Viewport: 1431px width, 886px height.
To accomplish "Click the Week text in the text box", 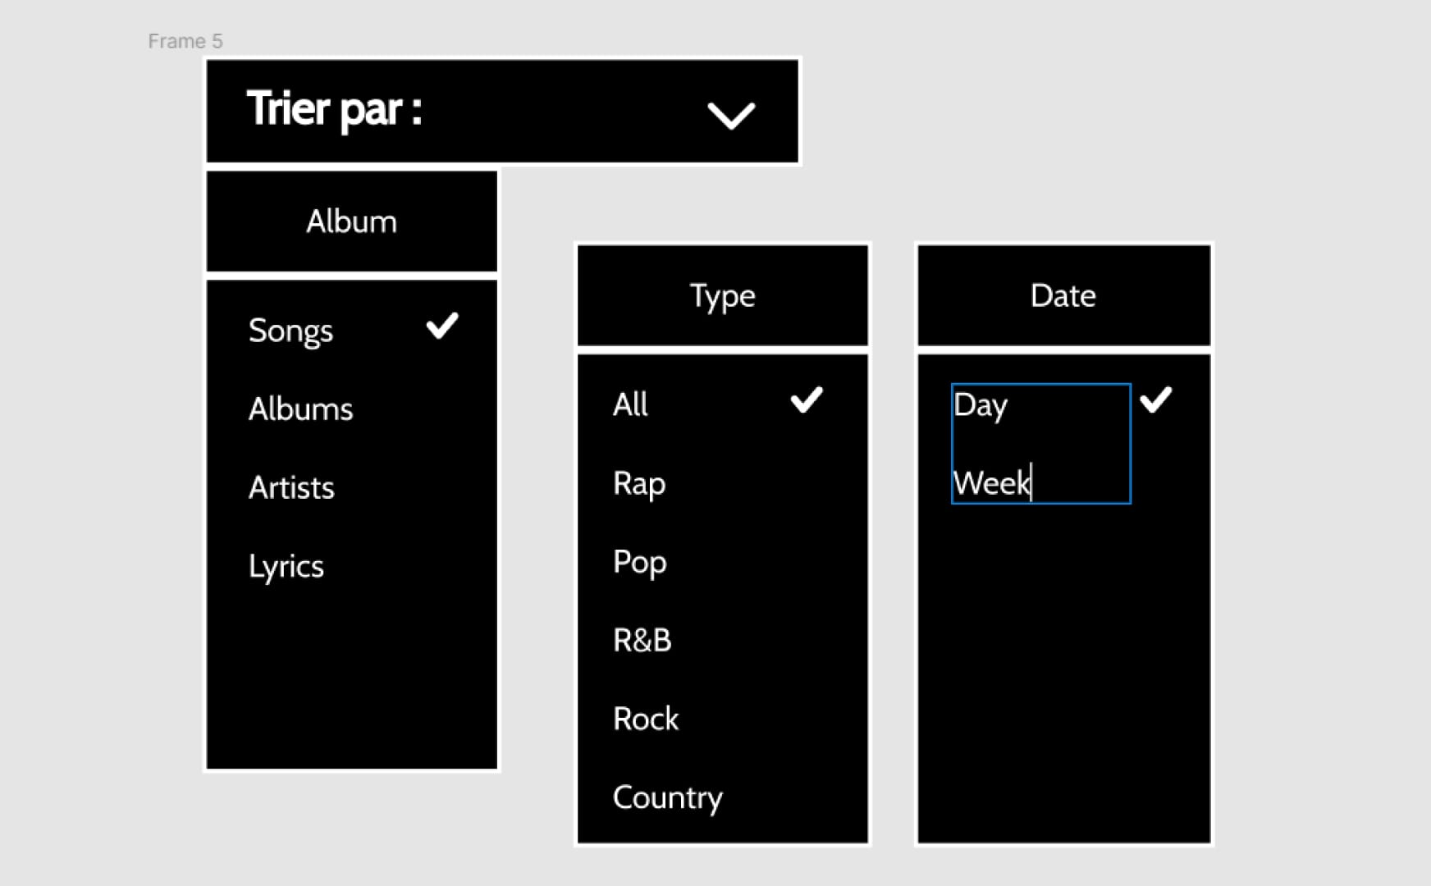I will (x=992, y=483).
